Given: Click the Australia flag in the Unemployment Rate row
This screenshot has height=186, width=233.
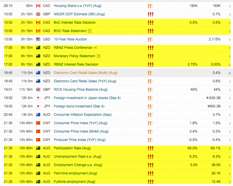Looking at the screenshot, I should (x=38, y=156).
